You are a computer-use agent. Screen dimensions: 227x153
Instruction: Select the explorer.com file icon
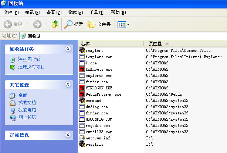coord(82,75)
